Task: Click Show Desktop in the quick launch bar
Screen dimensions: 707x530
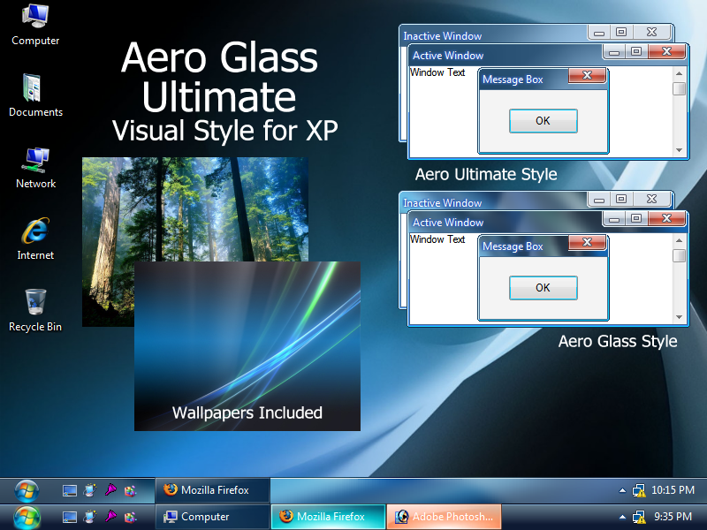Action: [69, 490]
